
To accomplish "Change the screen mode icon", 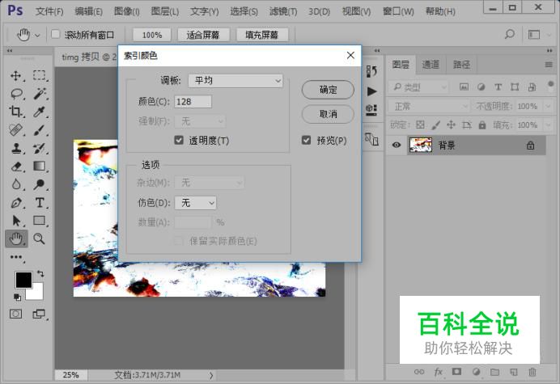I will (39, 314).
